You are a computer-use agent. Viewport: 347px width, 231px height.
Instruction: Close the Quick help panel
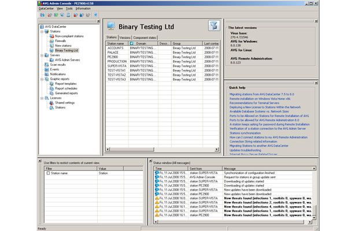(316, 83)
